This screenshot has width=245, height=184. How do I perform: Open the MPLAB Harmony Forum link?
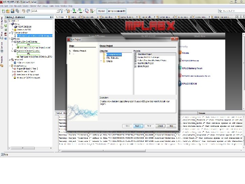pyautogui.click(x=192, y=68)
